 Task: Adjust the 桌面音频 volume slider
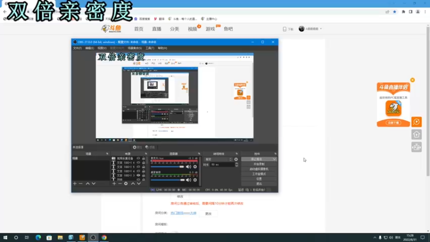[167, 180]
